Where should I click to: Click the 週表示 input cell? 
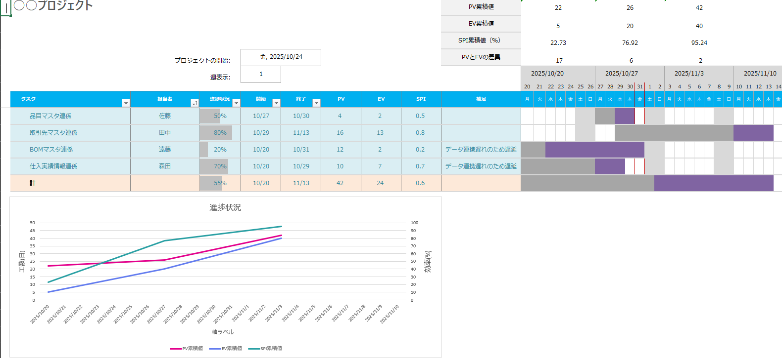pos(261,75)
